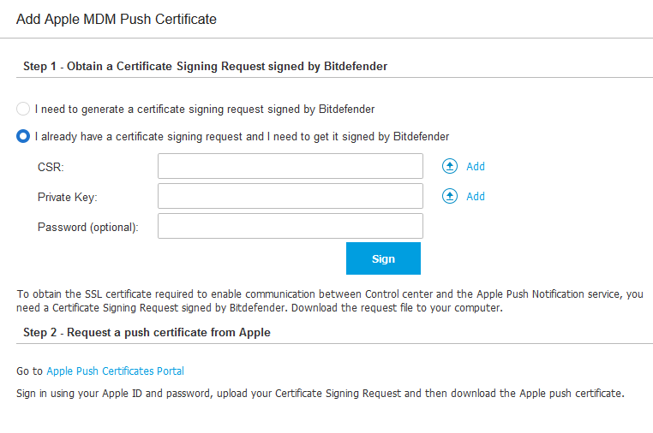Focus the Private Key input field
This screenshot has width=653, height=433.
291,196
